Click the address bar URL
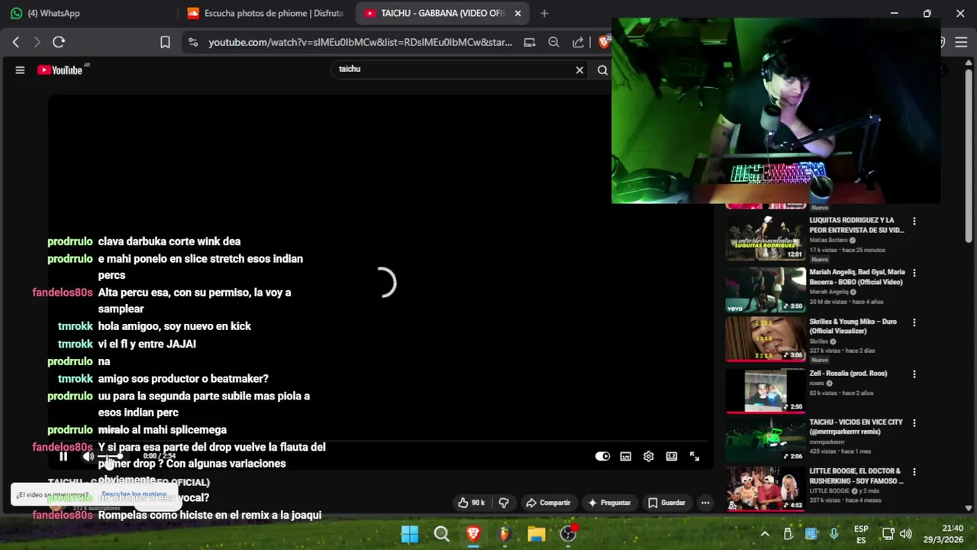 pos(360,42)
